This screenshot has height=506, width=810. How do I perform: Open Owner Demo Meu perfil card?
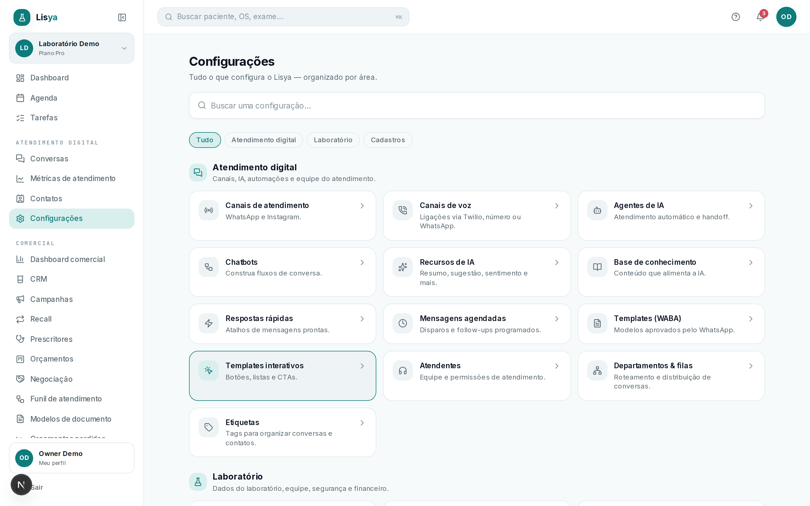click(x=72, y=458)
